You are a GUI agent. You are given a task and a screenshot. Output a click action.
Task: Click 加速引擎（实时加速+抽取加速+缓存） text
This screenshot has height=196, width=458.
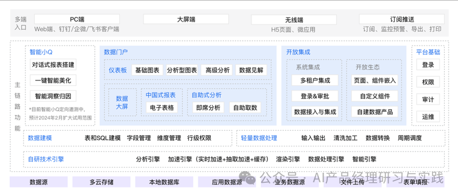pos(218,159)
